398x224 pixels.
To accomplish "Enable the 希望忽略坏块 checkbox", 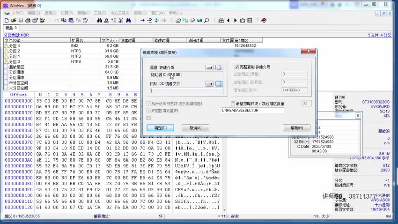I will (233, 104).
